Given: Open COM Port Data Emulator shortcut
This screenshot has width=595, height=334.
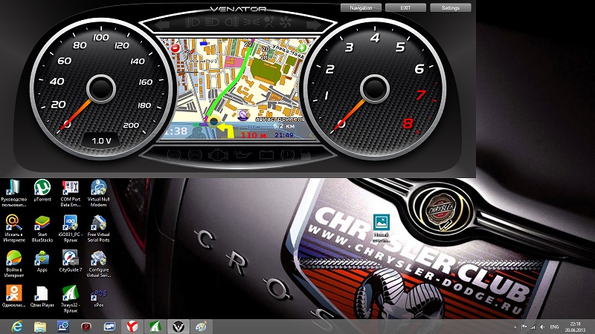Looking at the screenshot, I should tap(70, 194).
